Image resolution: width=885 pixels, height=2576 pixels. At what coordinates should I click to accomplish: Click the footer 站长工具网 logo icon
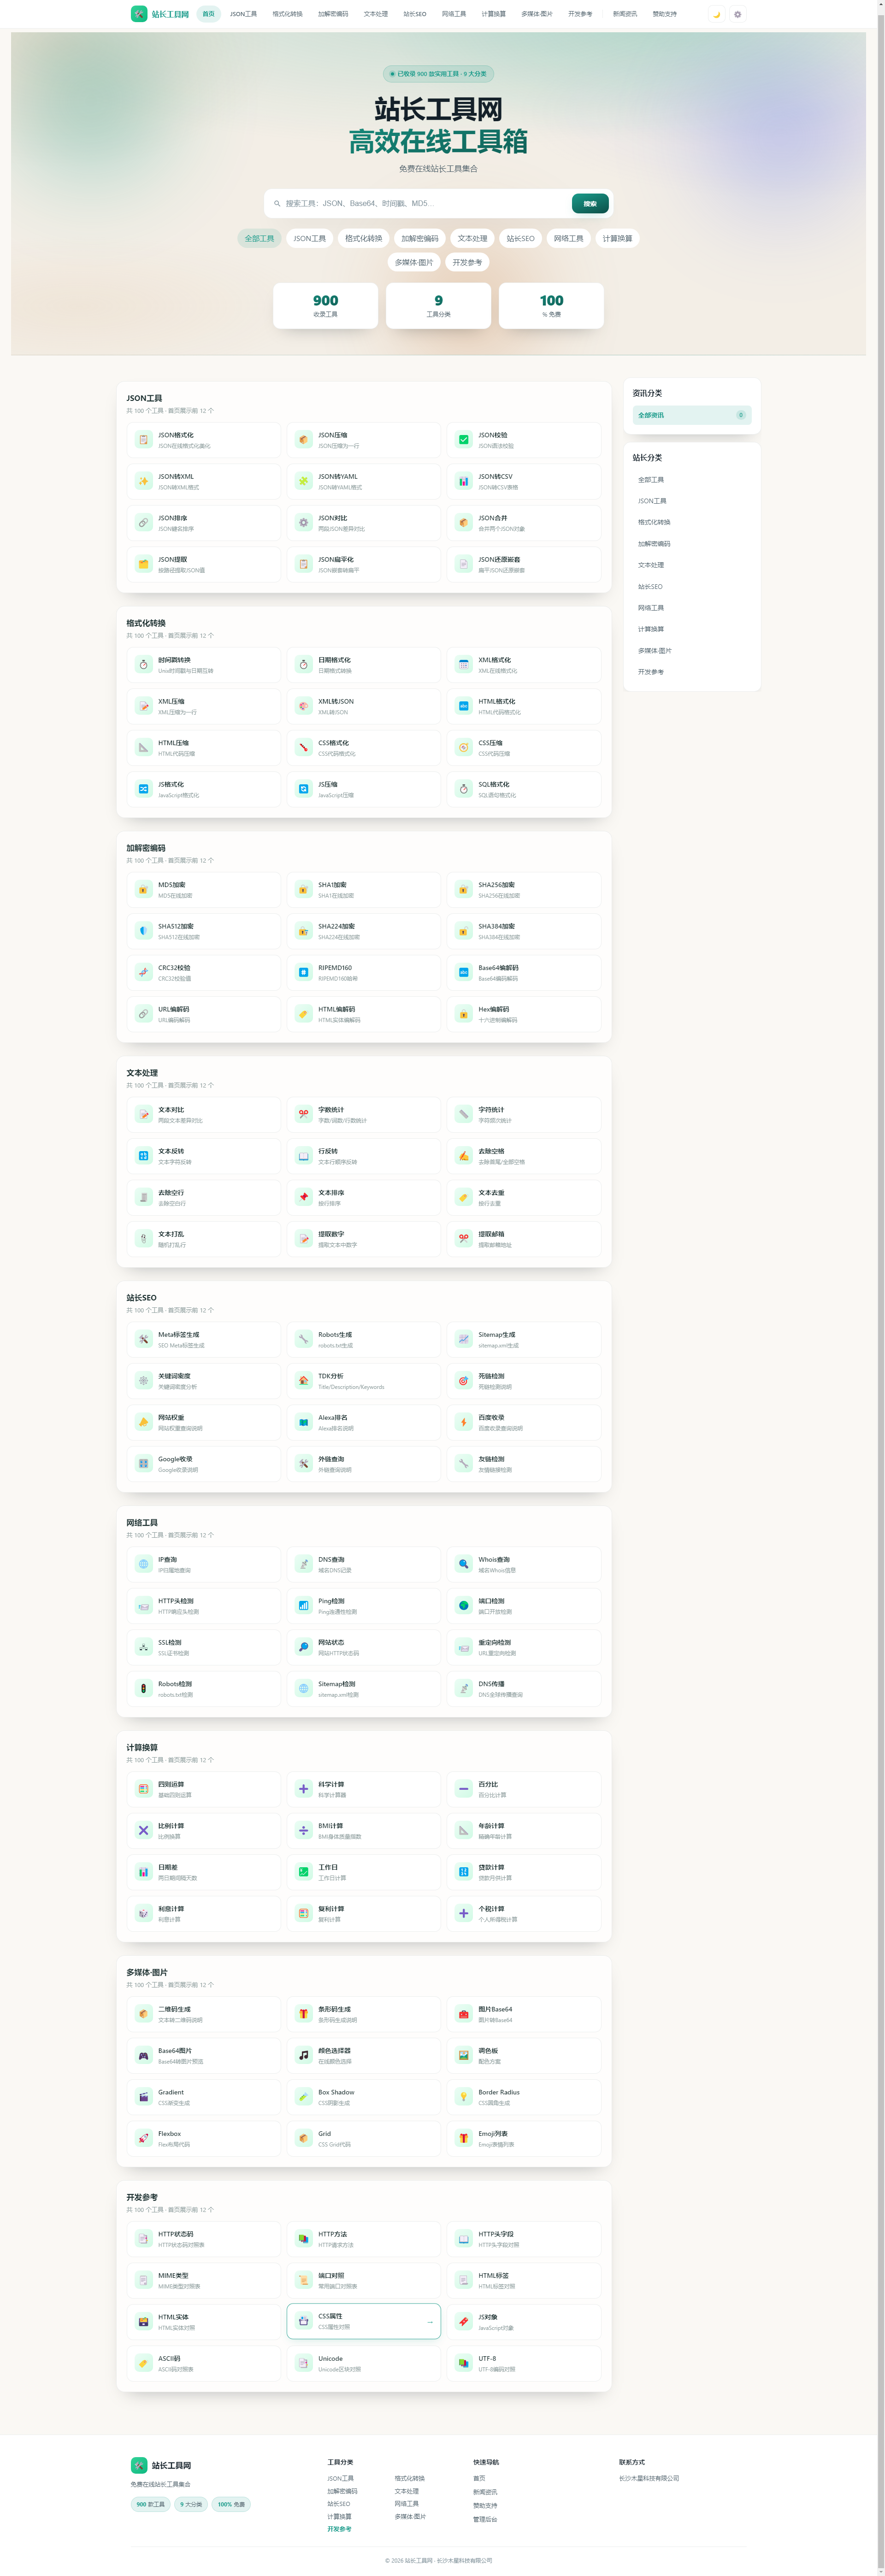[x=139, y=2465]
